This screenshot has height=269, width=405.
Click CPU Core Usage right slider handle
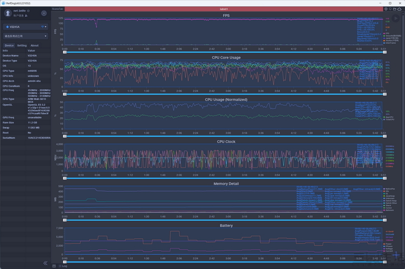pos(384,95)
